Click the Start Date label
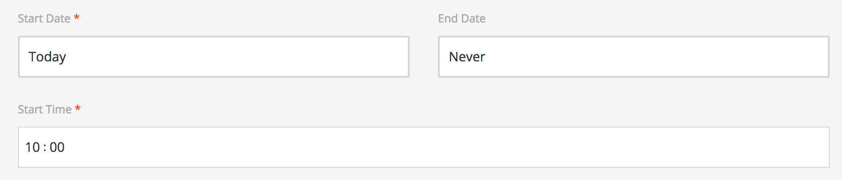Screen dimensions: 842x180 [x=44, y=18]
